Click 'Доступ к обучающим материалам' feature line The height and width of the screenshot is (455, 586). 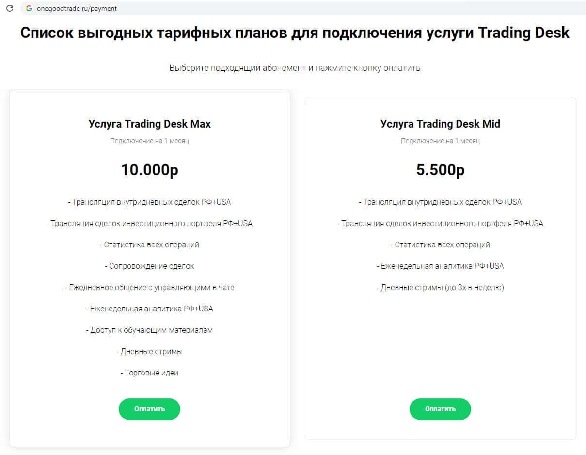pyautogui.click(x=149, y=330)
